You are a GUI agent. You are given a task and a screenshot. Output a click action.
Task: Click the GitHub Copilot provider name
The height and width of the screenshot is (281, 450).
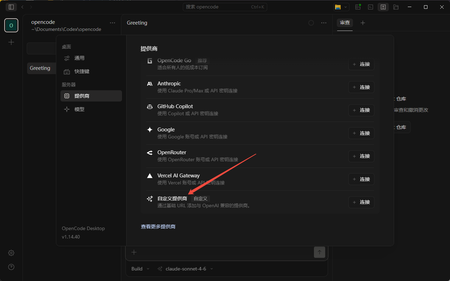[175, 106]
